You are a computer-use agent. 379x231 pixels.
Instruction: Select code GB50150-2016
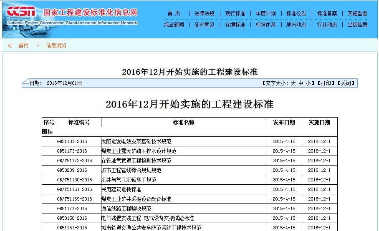click(x=72, y=218)
